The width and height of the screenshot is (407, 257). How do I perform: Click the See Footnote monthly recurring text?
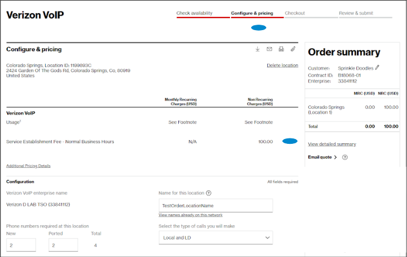coord(182,122)
